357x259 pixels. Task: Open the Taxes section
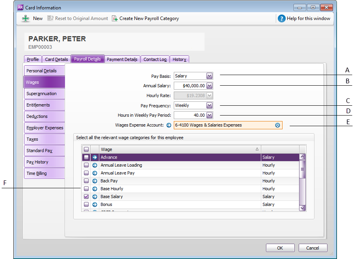point(45,139)
